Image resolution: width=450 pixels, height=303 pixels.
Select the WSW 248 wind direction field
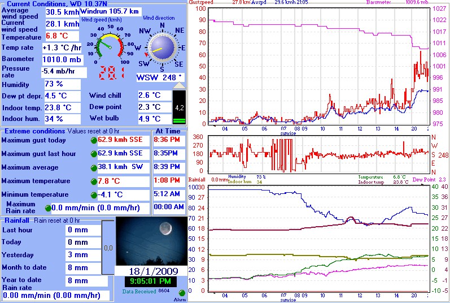[x=160, y=77]
